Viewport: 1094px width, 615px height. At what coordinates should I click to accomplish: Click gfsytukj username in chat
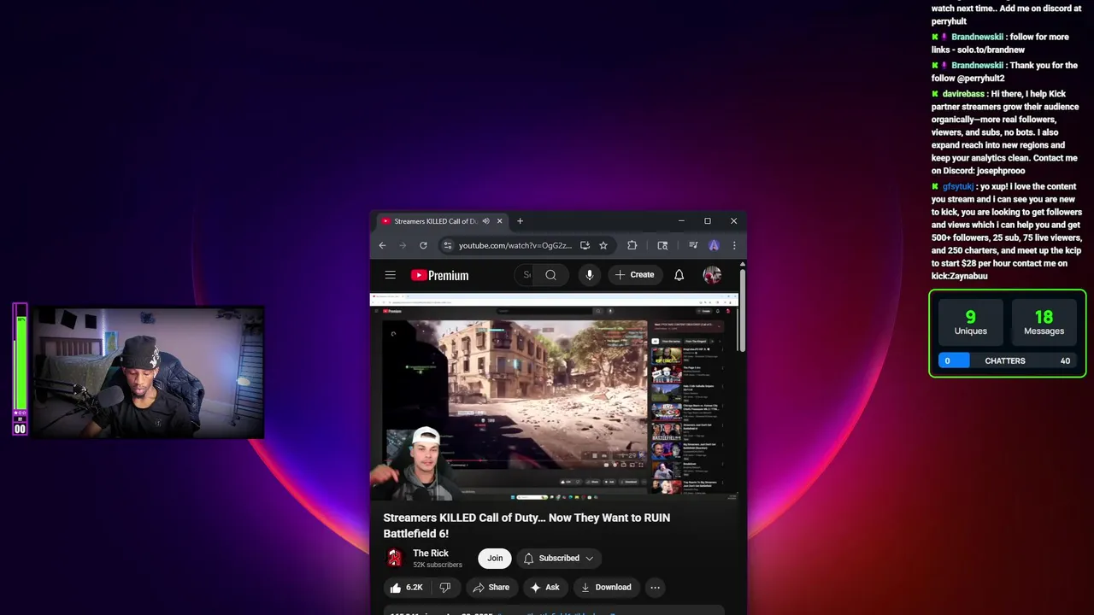coord(958,186)
